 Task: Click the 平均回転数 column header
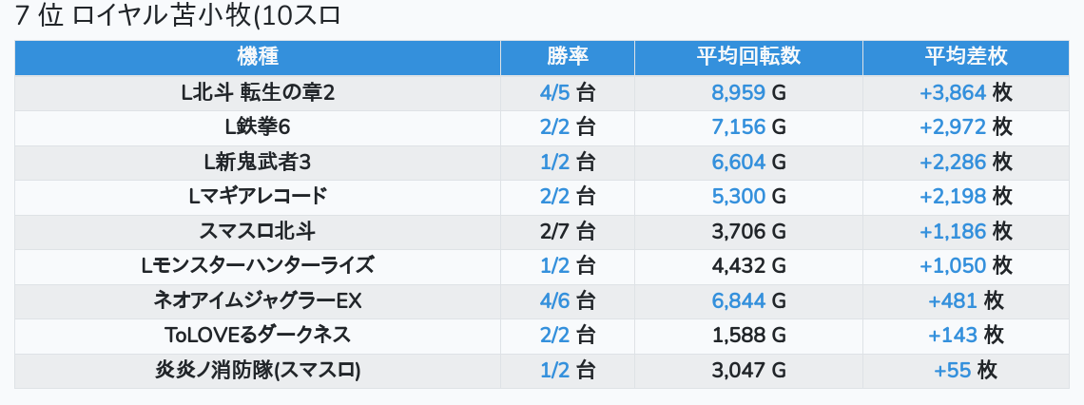tap(748, 57)
